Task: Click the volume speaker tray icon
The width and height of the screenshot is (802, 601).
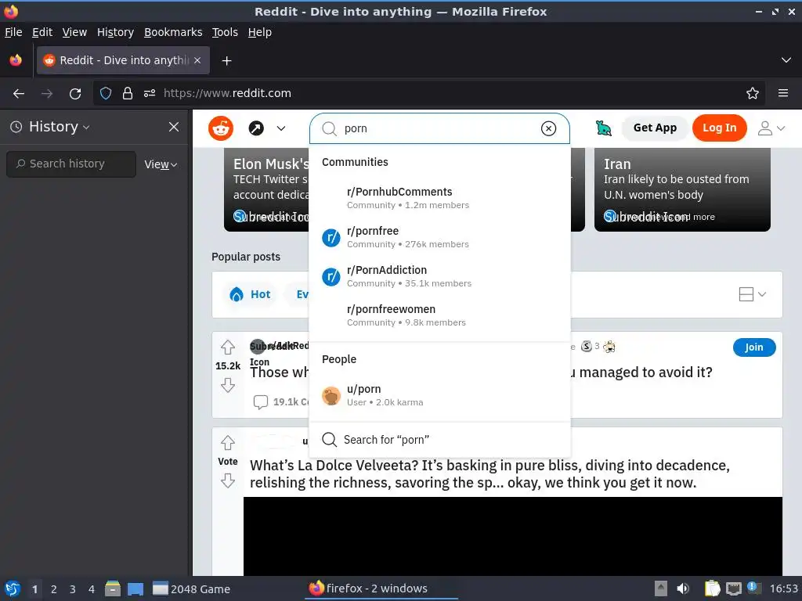Action: click(683, 589)
